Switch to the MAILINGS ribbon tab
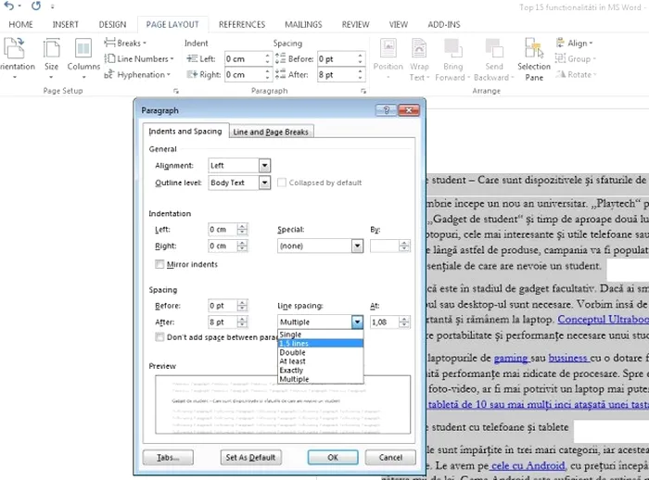Image resolution: width=649 pixels, height=480 pixels. tap(303, 24)
